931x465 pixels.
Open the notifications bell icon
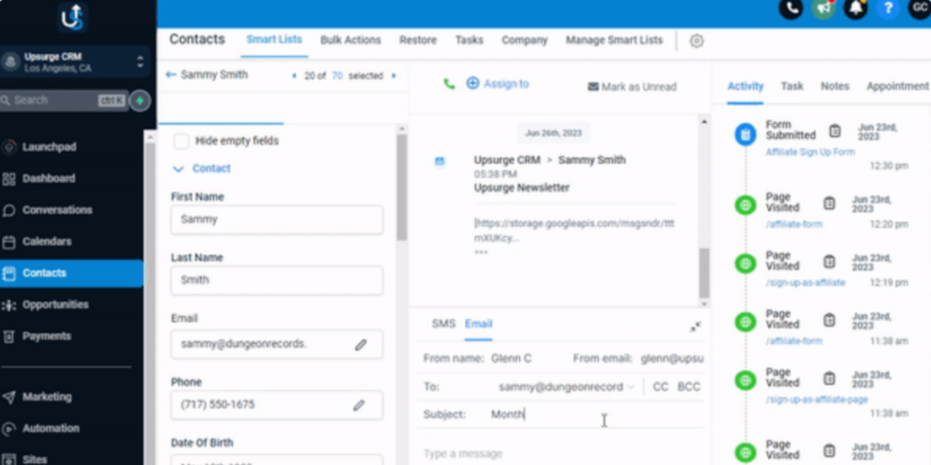(x=856, y=8)
